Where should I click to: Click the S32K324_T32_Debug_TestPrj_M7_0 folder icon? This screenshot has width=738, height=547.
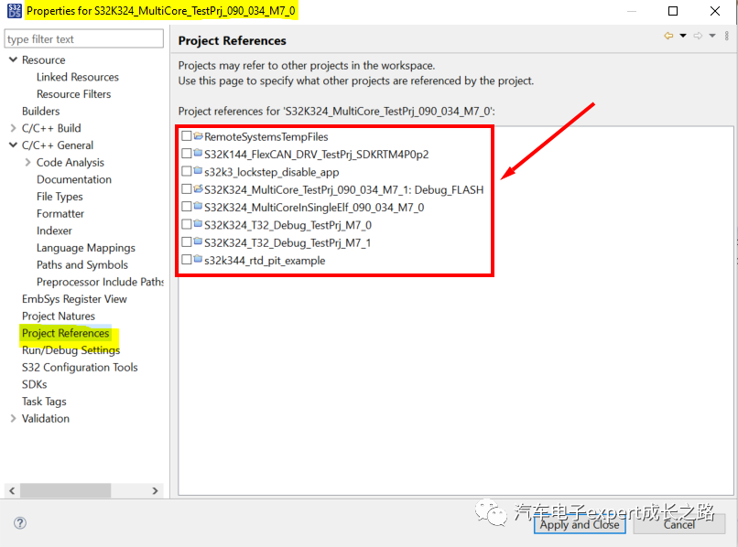click(x=198, y=224)
